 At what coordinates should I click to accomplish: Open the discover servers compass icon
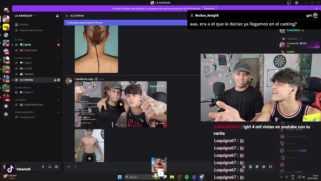(6, 114)
